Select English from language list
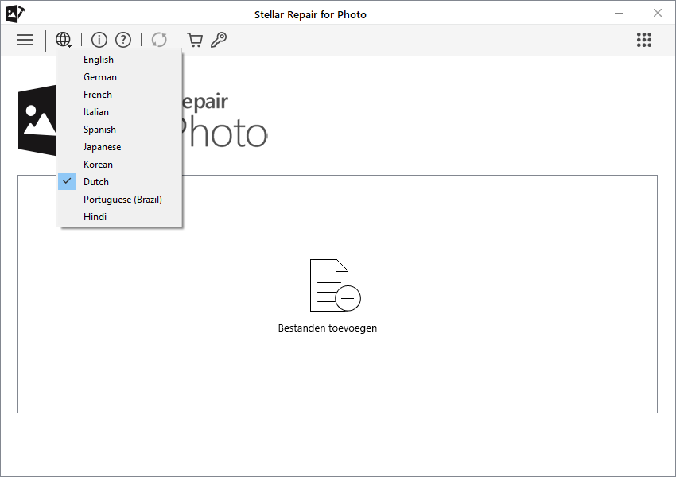 click(x=99, y=60)
